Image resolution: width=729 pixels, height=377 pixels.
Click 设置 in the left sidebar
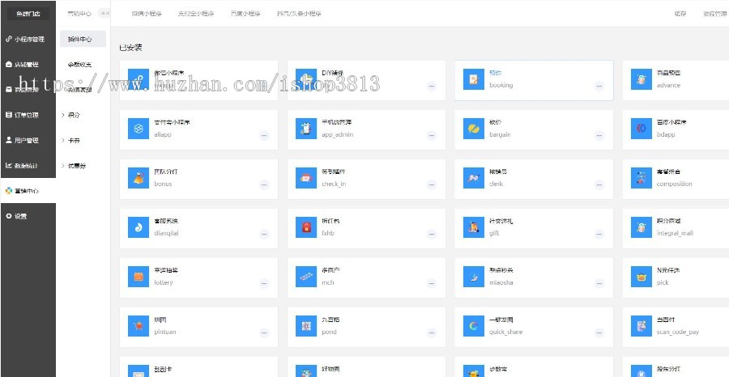[x=20, y=216]
